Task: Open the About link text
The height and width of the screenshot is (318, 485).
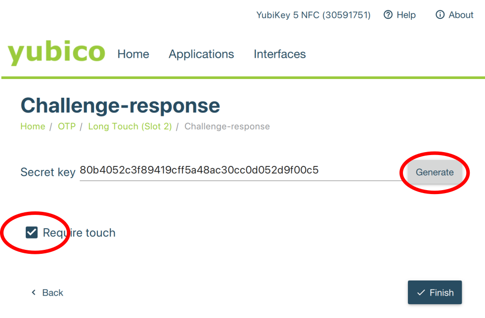Action: 461,15
